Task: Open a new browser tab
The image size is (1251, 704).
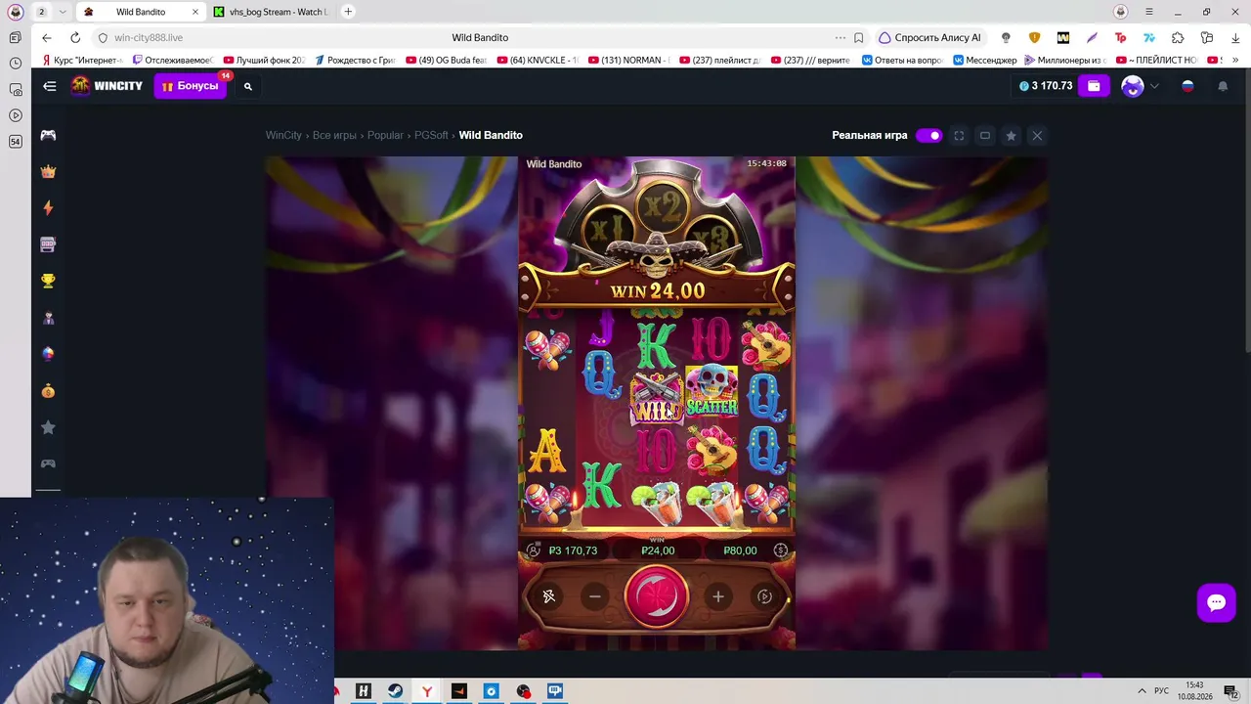Action: pyautogui.click(x=348, y=12)
